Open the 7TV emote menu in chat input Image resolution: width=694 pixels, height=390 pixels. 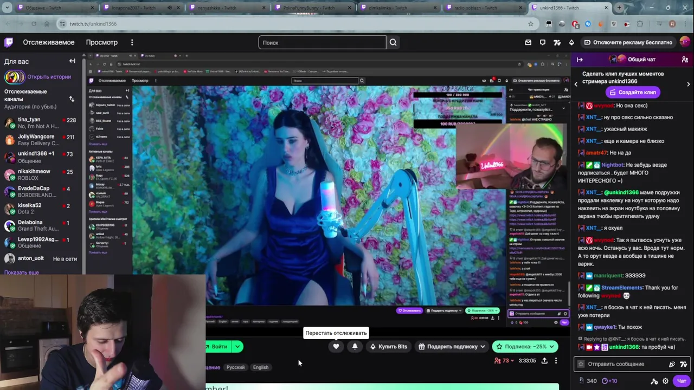click(683, 364)
